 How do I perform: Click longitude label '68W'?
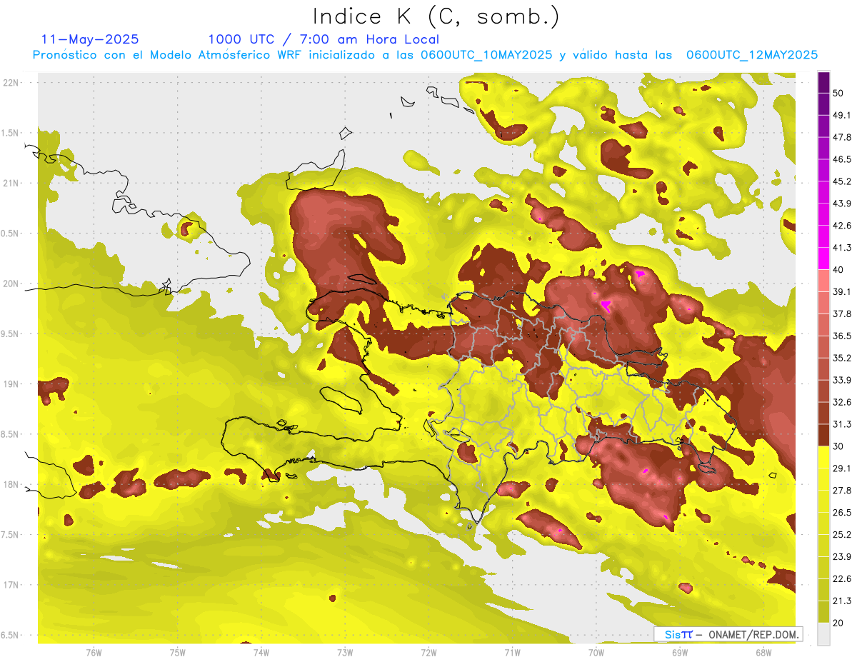[x=763, y=653]
